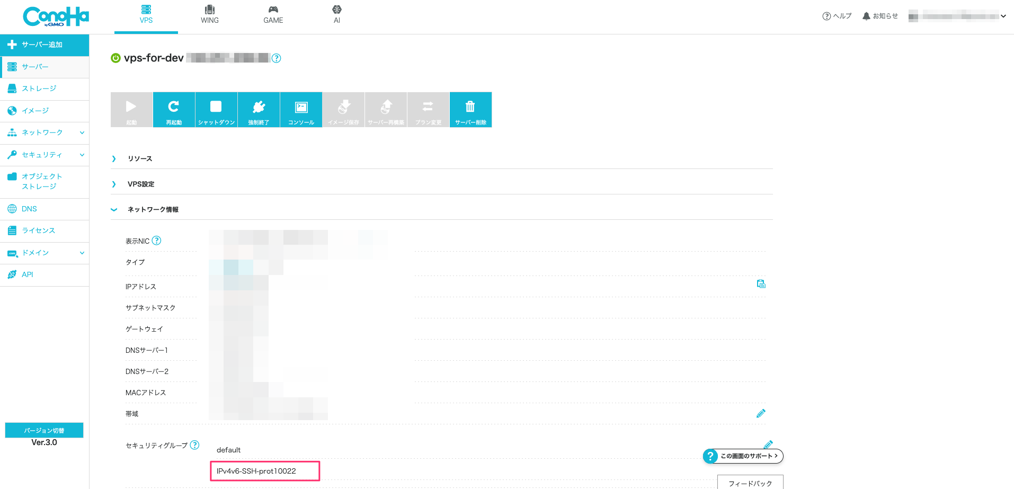Click the DNSサーバー2 label
Image resolution: width=1014 pixels, height=489 pixels.
pyautogui.click(x=147, y=371)
